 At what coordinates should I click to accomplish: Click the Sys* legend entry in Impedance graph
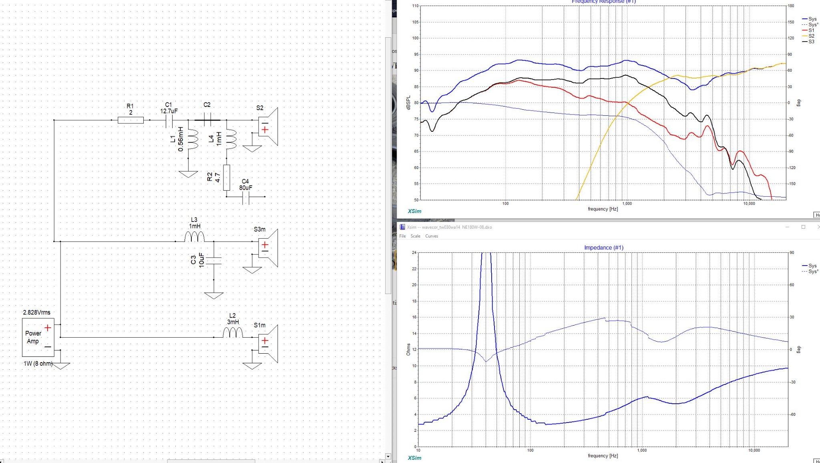click(x=810, y=271)
